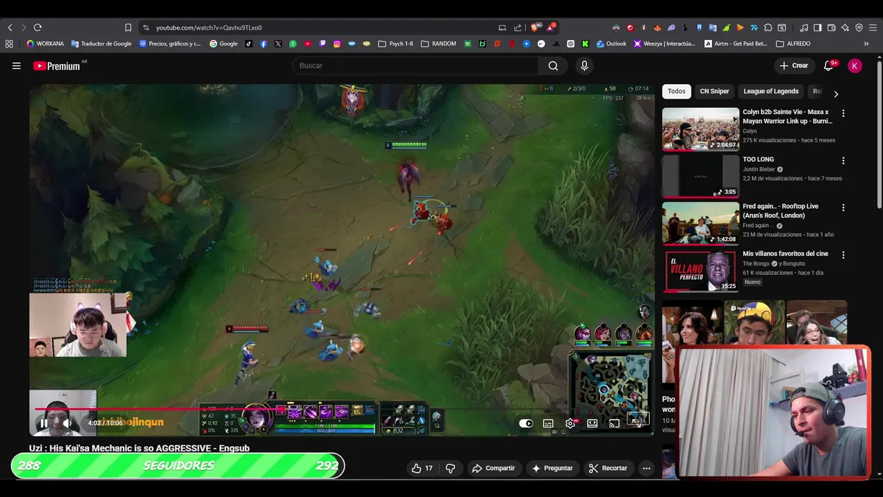The width and height of the screenshot is (883, 497).
Task: Open the account avatar menu
Action: (x=855, y=66)
